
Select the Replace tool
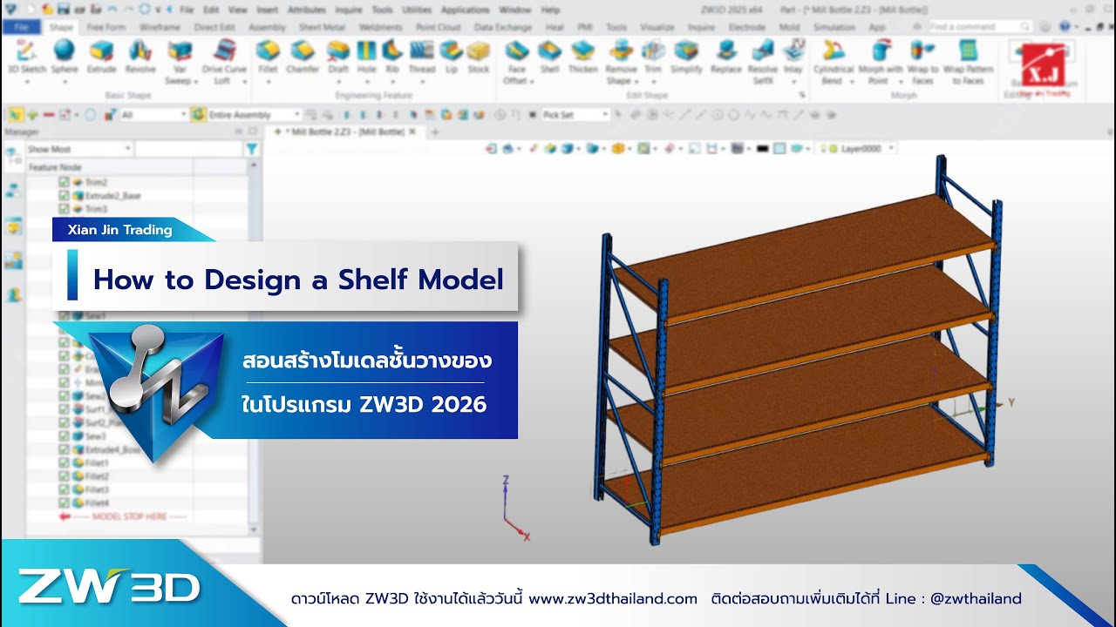(725, 58)
